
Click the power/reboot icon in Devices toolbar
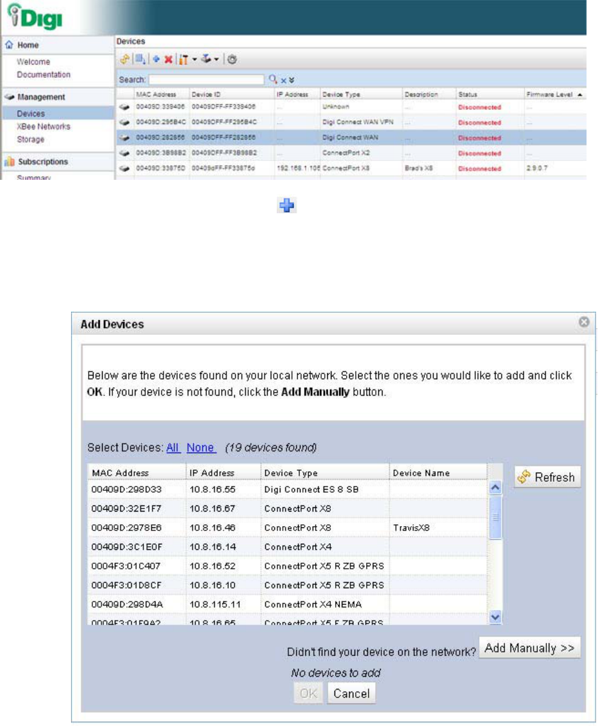coord(232,60)
